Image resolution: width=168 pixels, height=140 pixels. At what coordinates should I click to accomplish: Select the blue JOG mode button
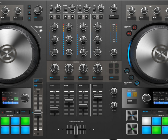click(x=137, y=83)
